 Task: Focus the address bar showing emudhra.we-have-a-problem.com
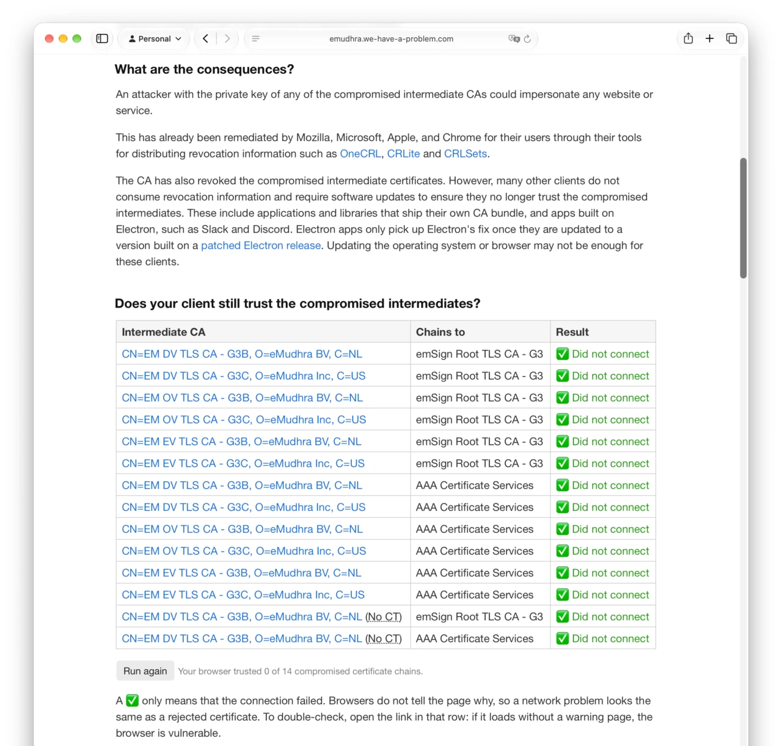[x=391, y=38]
